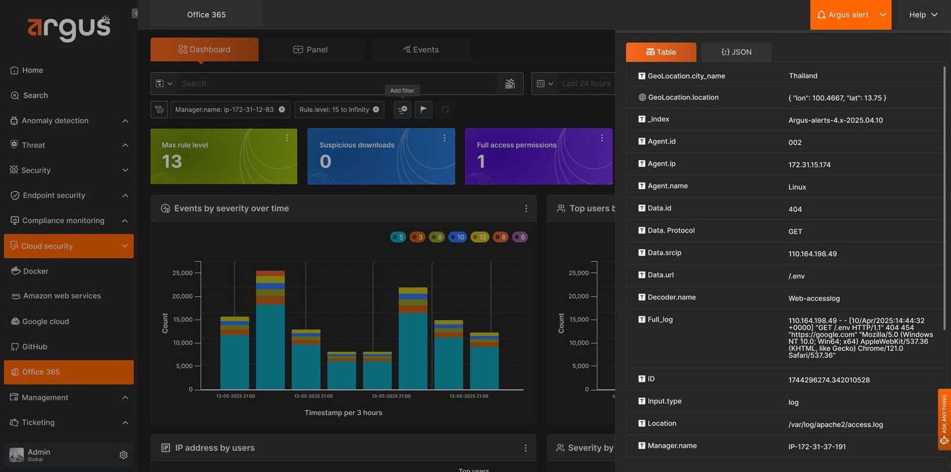Toggle severity level 10 legend chip
The width and height of the screenshot is (951, 472).
coord(458,237)
